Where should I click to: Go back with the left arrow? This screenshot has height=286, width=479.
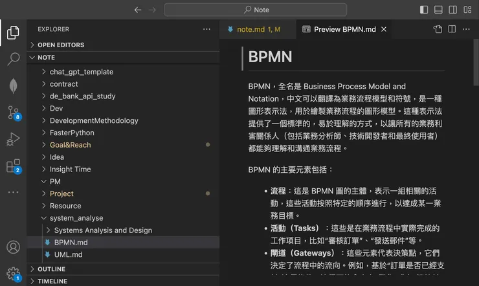coord(138,10)
